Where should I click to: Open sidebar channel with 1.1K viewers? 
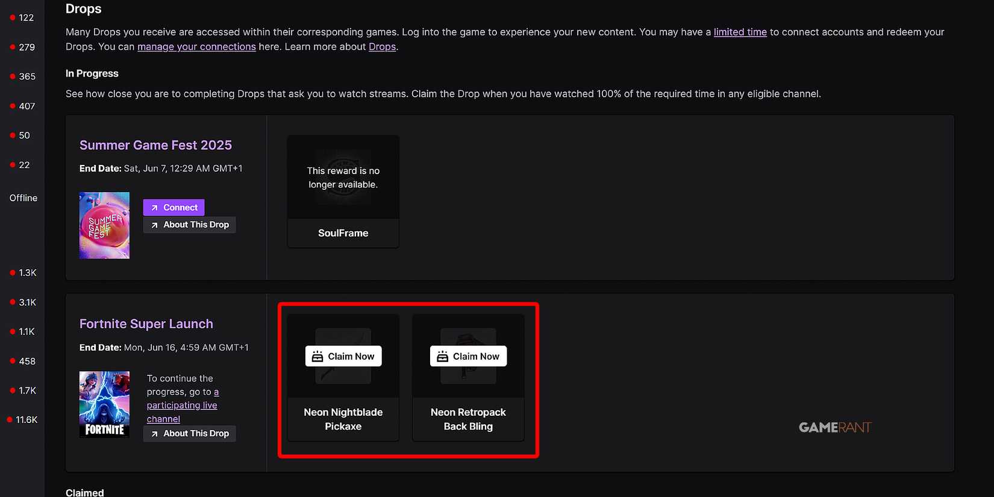coord(22,332)
